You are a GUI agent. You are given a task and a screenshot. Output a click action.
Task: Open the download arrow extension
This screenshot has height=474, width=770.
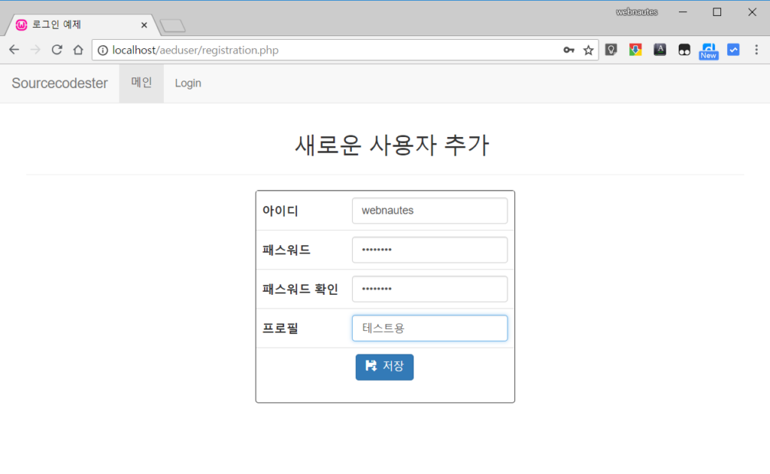pyautogui.click(x=635, y=50)
